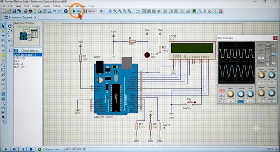Select LED-RED in Object Selector list
This screenshot has width=280, height=152.
(x=19, y=58)
